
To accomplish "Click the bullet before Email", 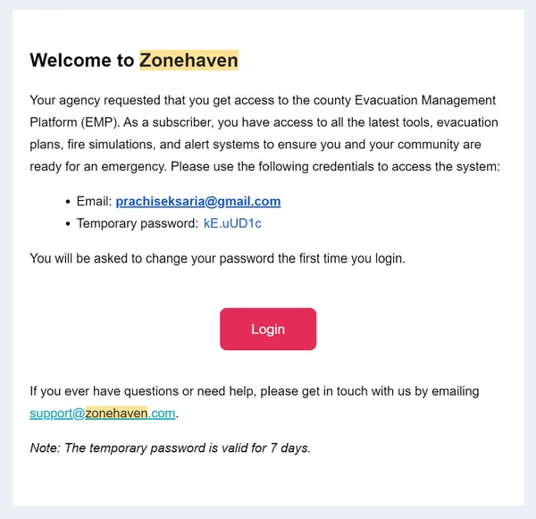I will 68,202.
